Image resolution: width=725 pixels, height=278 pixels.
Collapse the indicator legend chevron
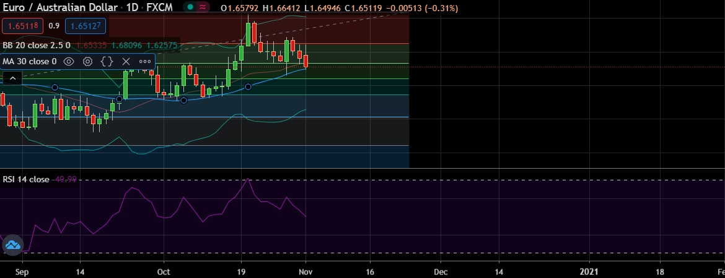pos(12,78)
